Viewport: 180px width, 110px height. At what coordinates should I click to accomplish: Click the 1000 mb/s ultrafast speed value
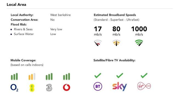coord(139,31)
